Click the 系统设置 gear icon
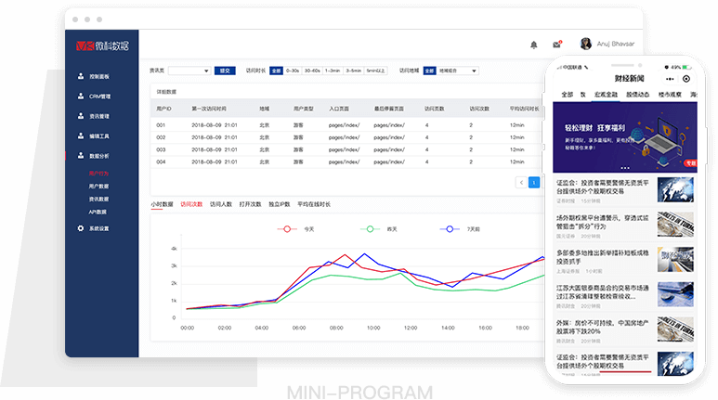 tap(81, 228)
